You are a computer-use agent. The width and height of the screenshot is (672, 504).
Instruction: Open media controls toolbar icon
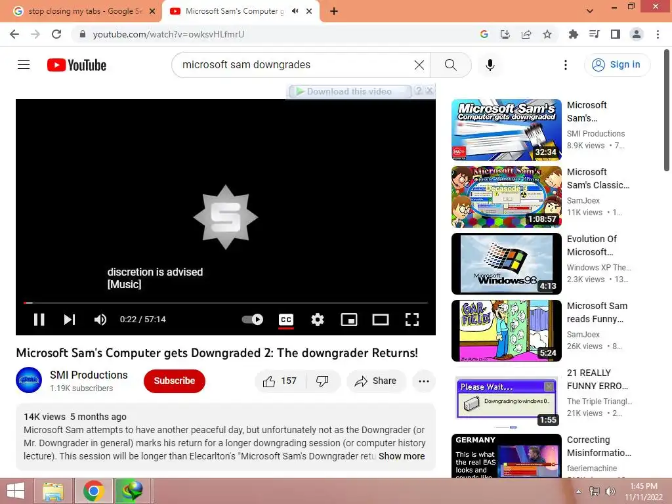point(595,34)
